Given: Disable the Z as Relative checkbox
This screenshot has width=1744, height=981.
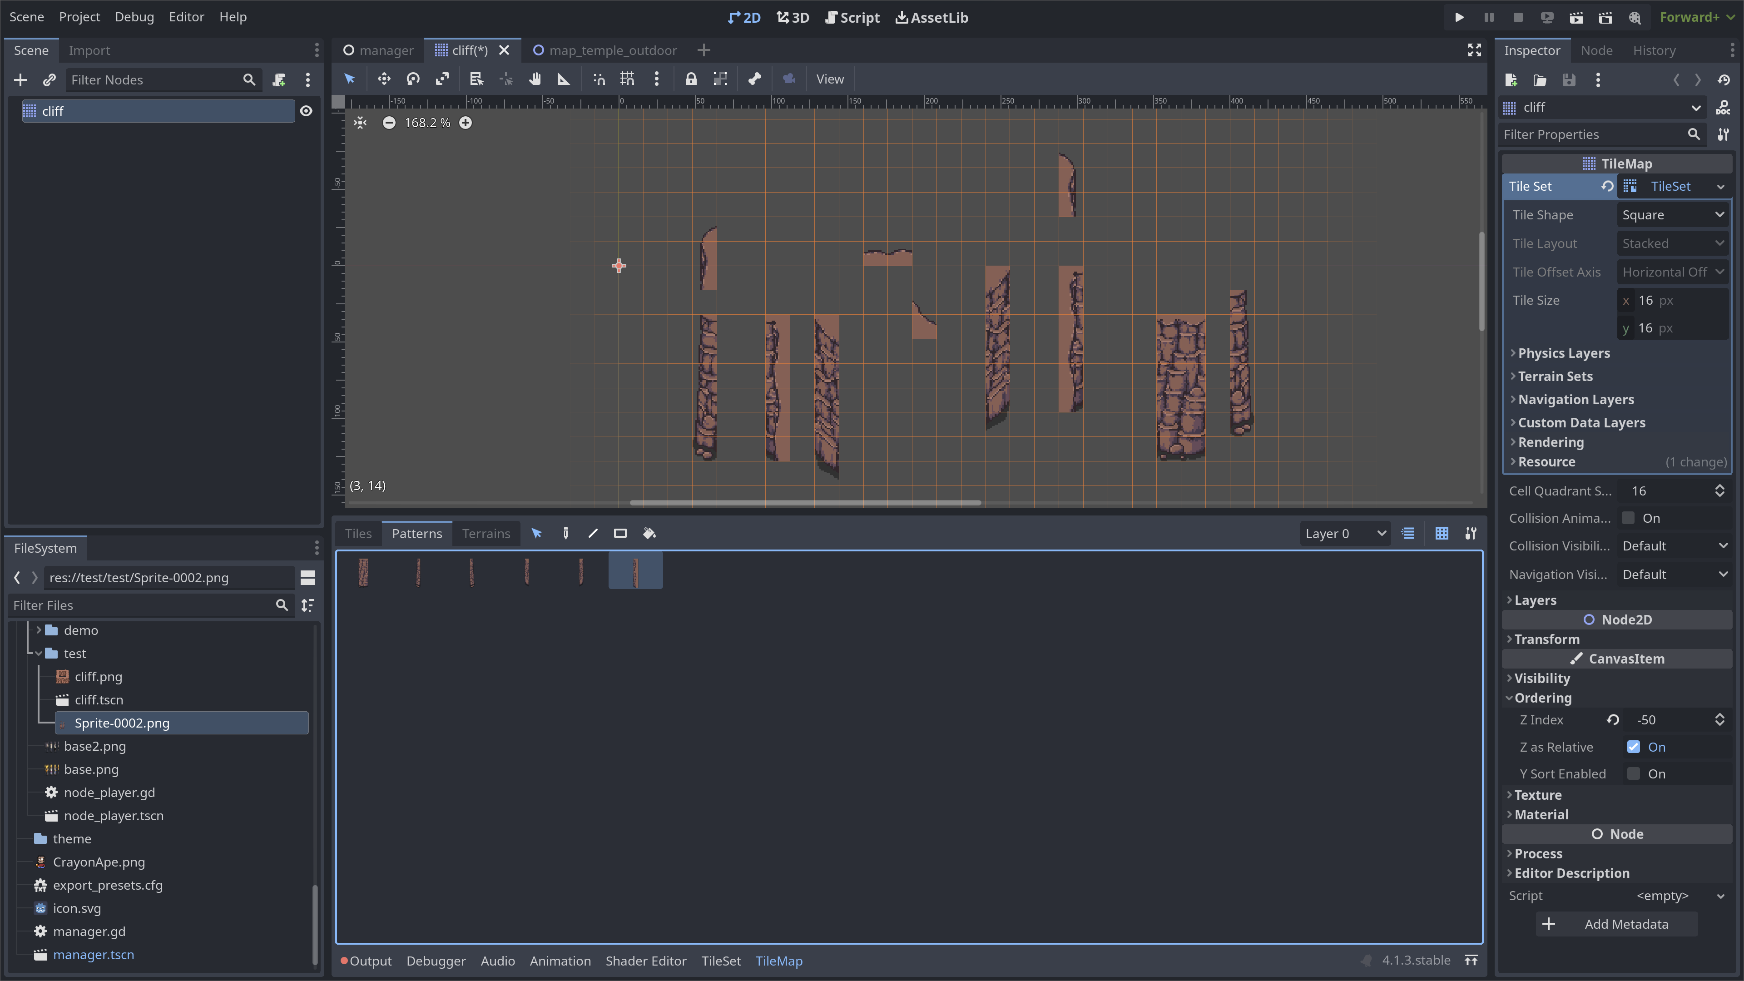Looking at the screenshot, I should pos(1633,747).
